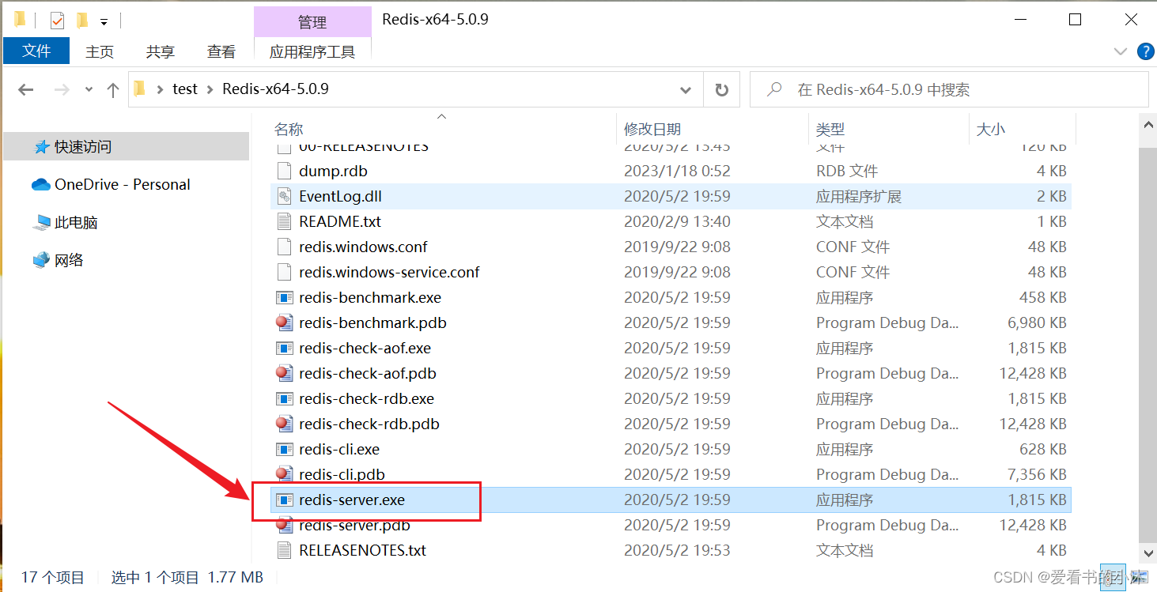Click in the search Redis-x64-5.0.9 box

(x=949, y=89)
